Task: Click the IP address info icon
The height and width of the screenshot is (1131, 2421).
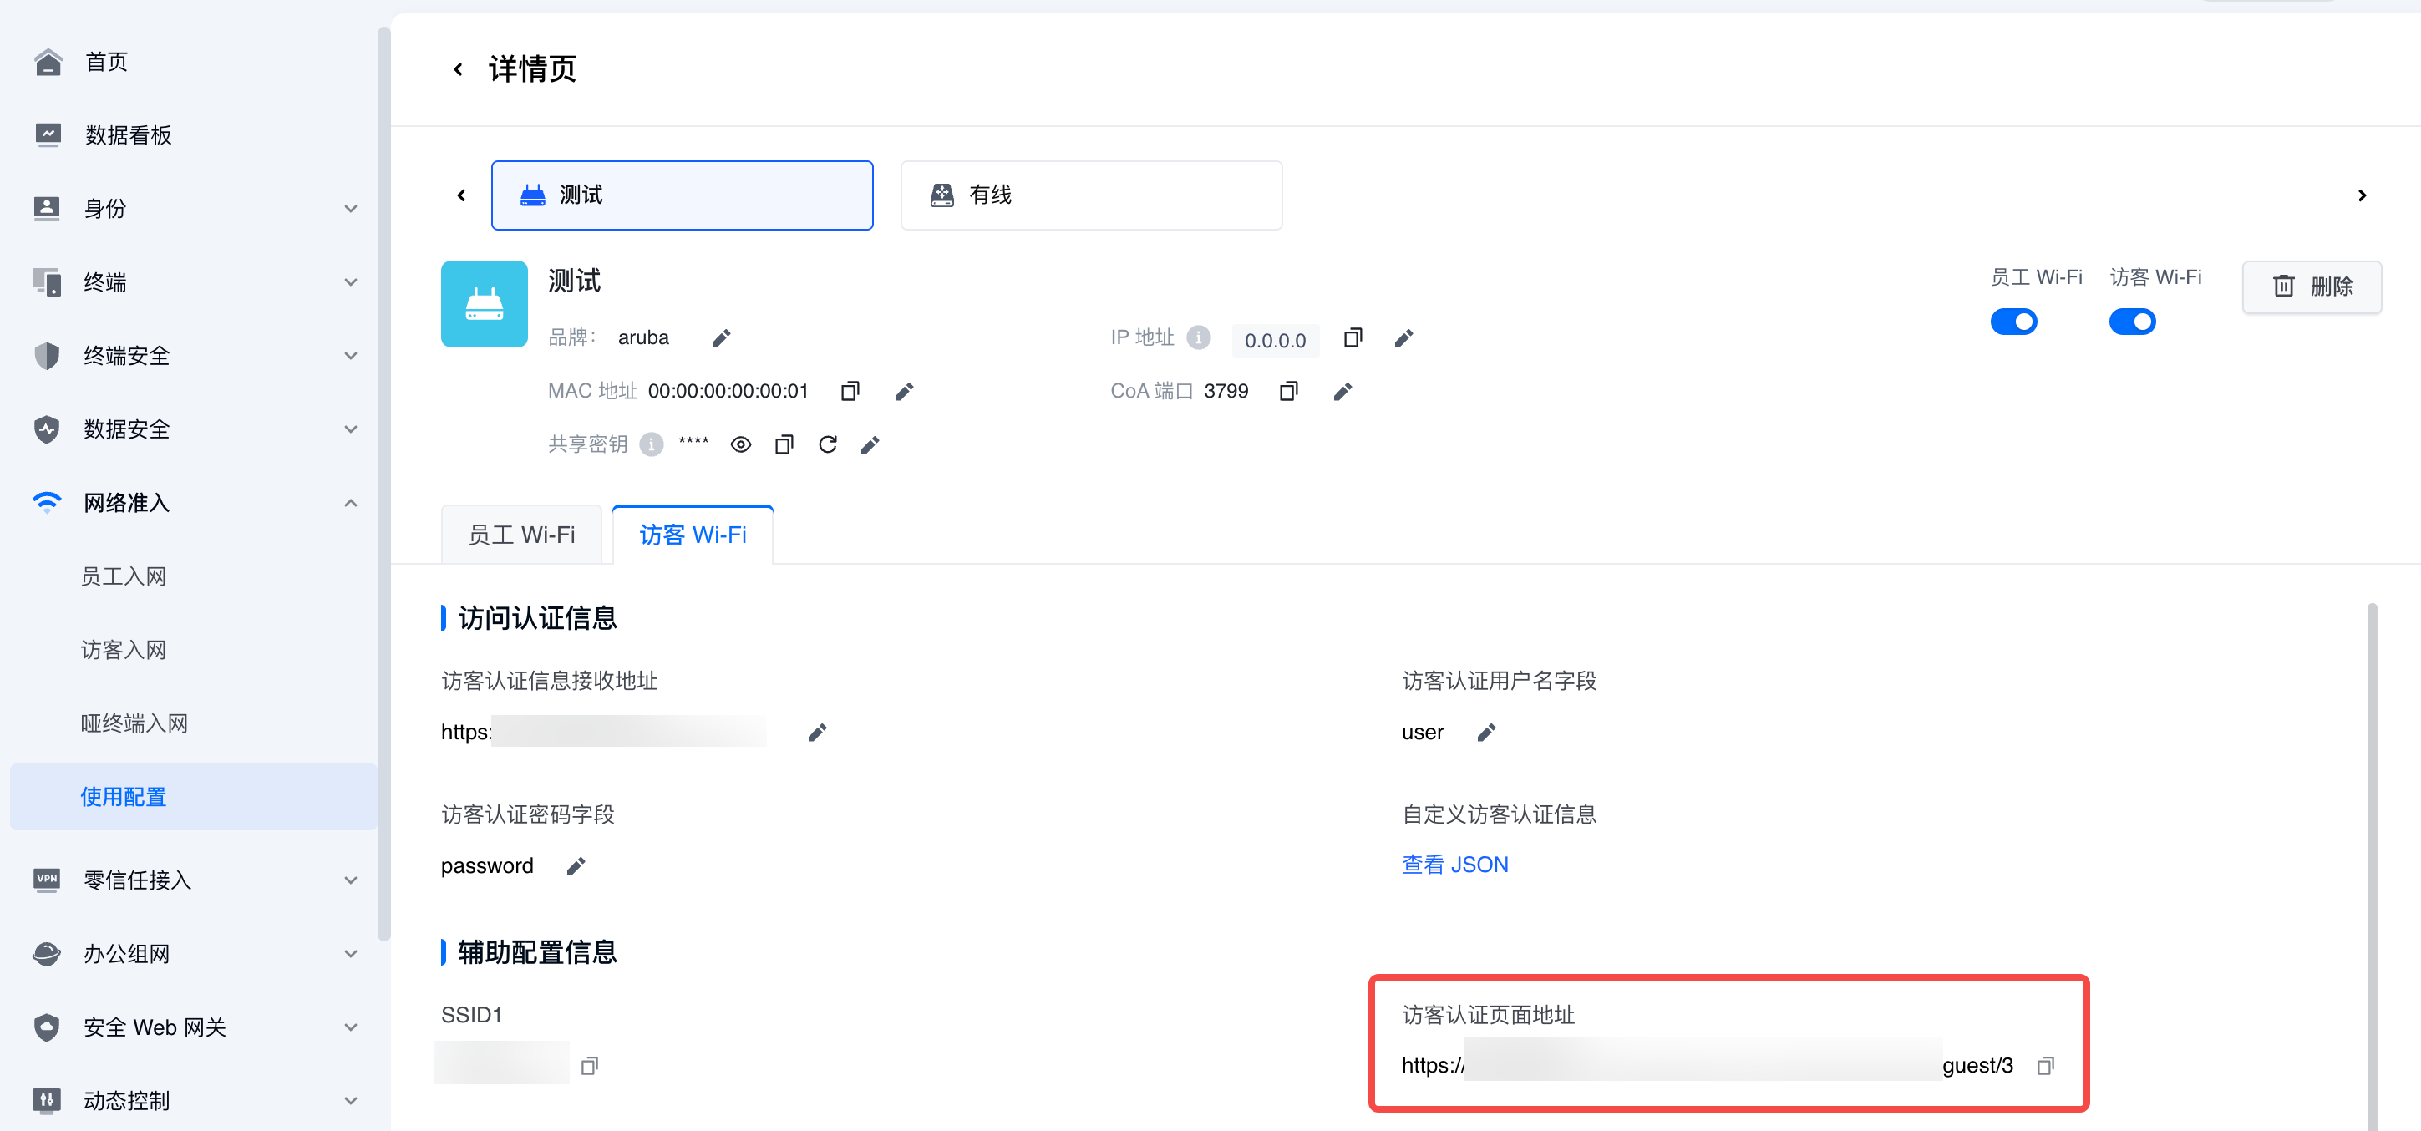Action: tap(1198, 337)
